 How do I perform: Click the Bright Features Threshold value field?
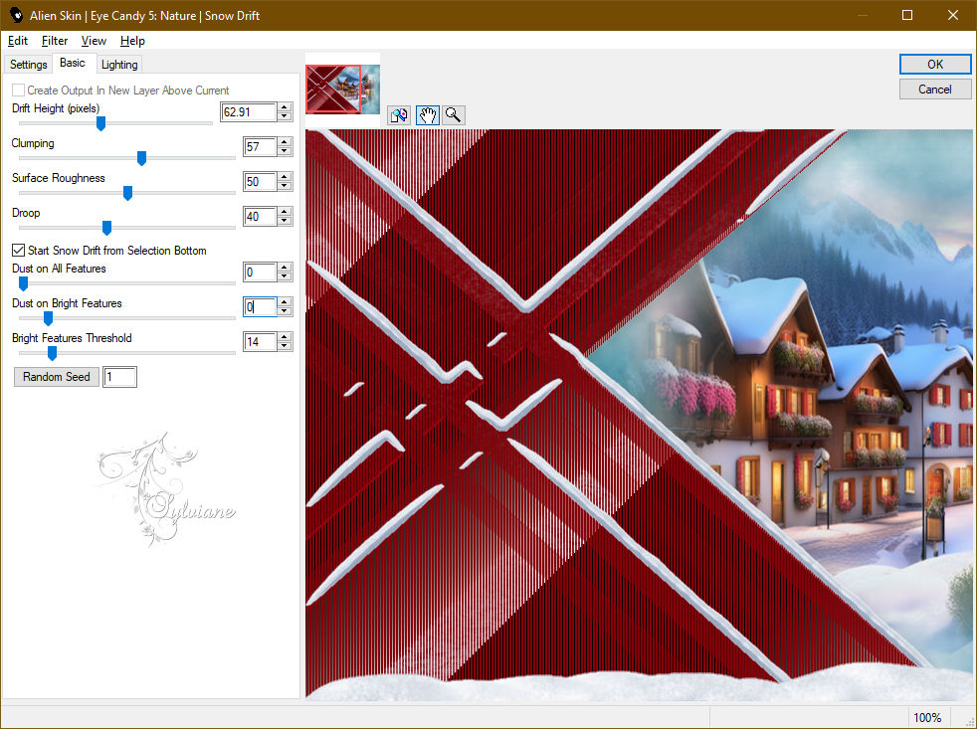click(260, 342)
